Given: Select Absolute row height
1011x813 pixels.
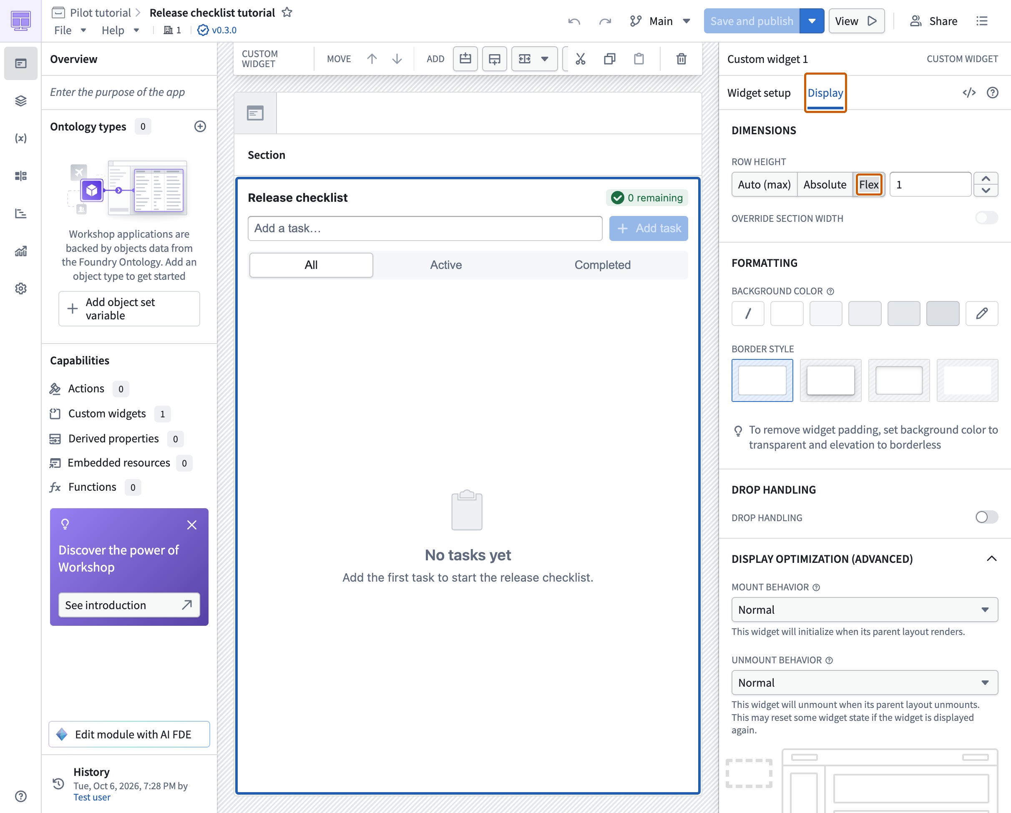Looking at the screenshot, I should [825, 184].
